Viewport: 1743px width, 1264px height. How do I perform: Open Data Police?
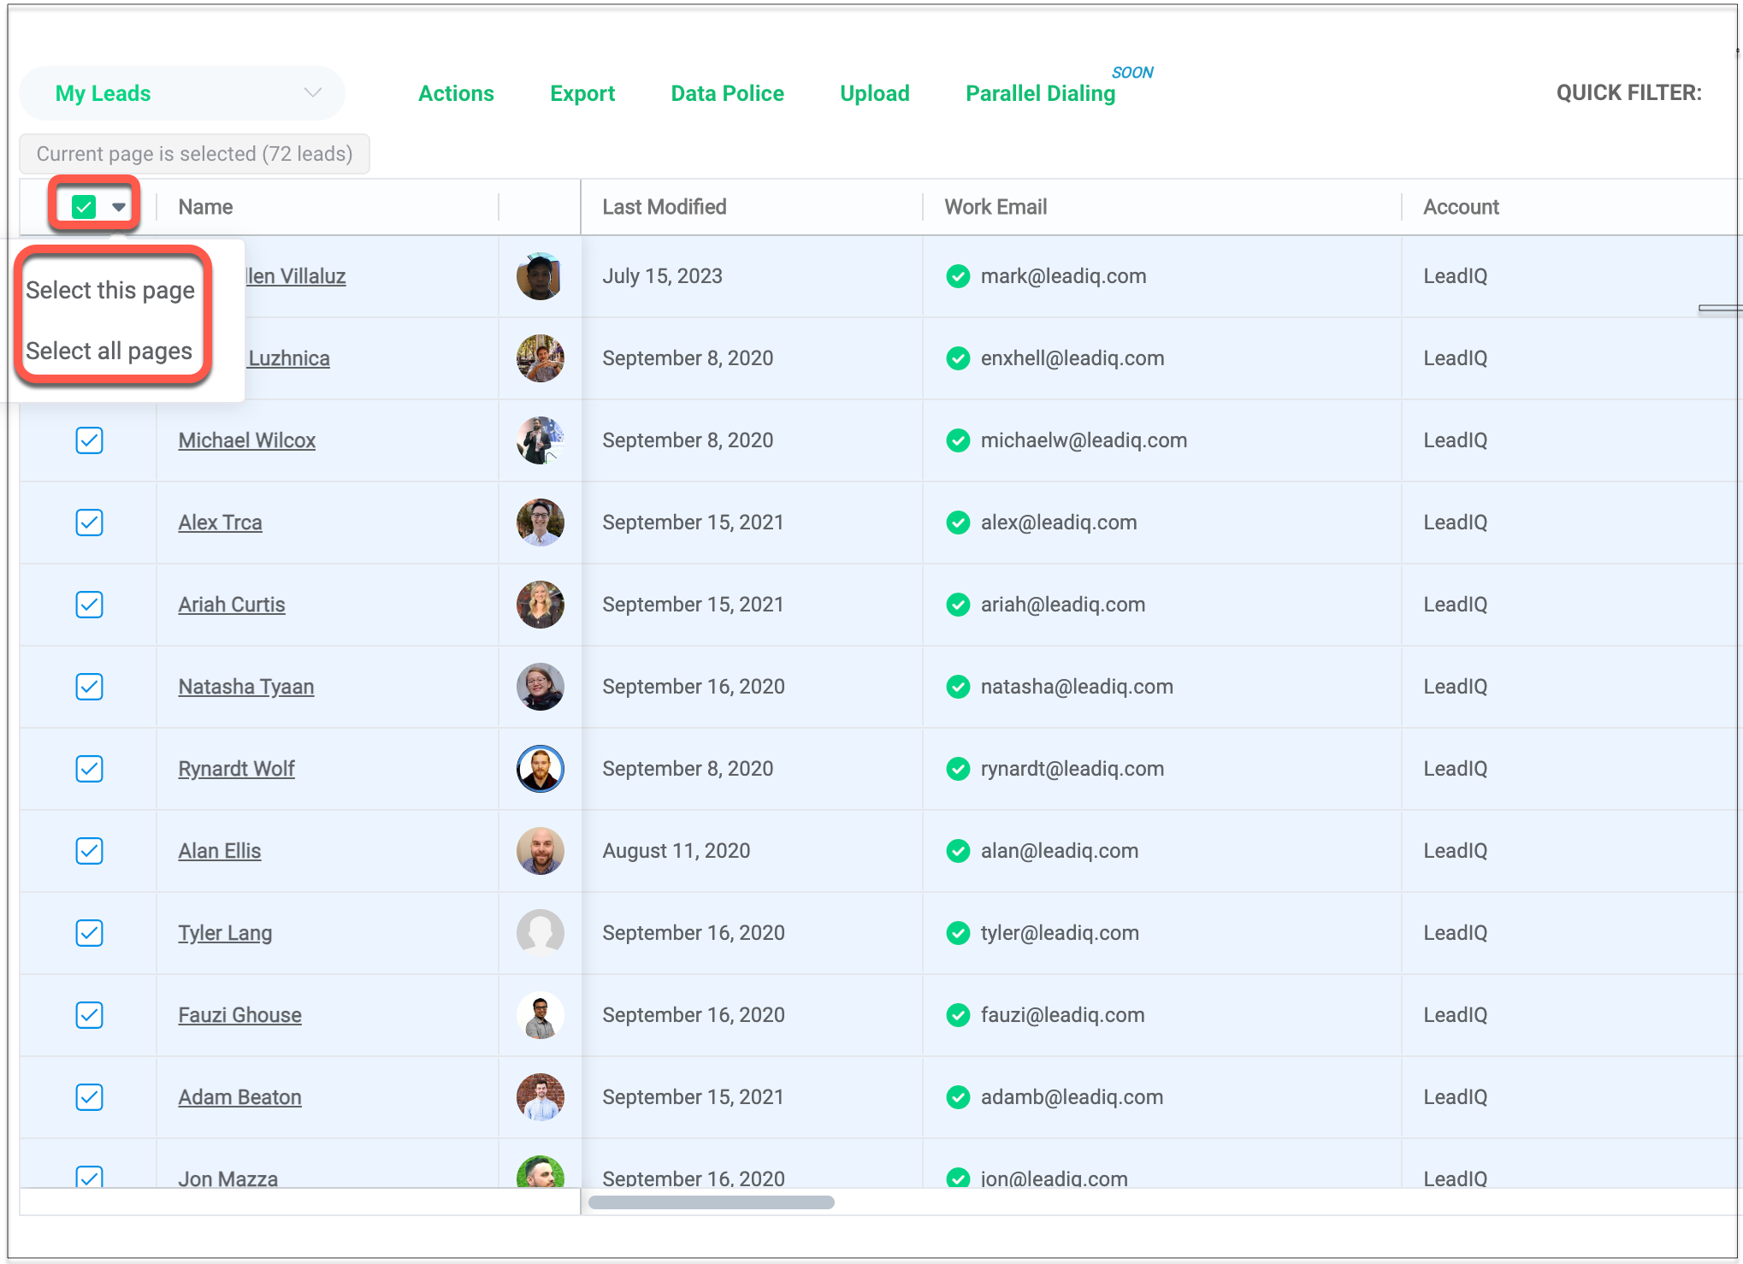727,93
